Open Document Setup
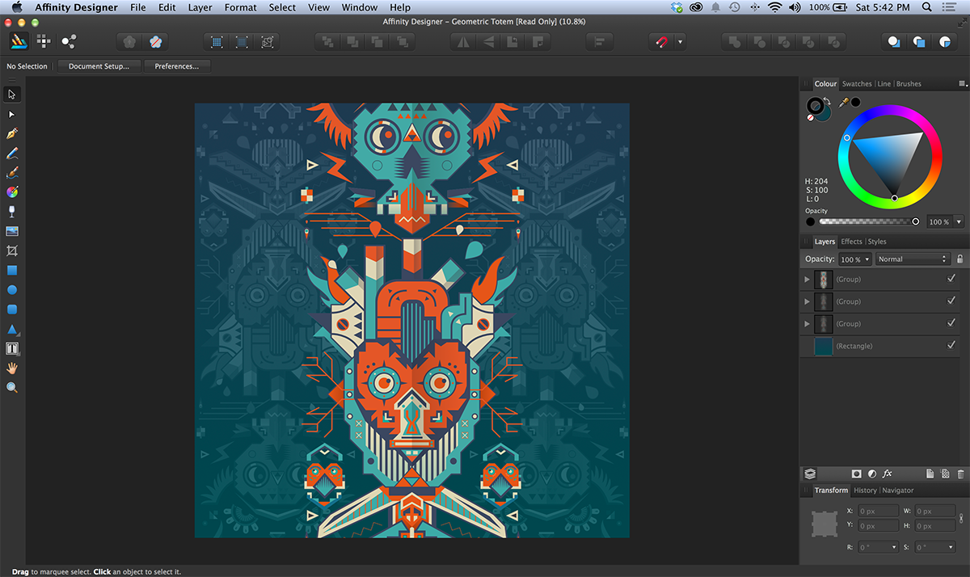 coord(99,66)
